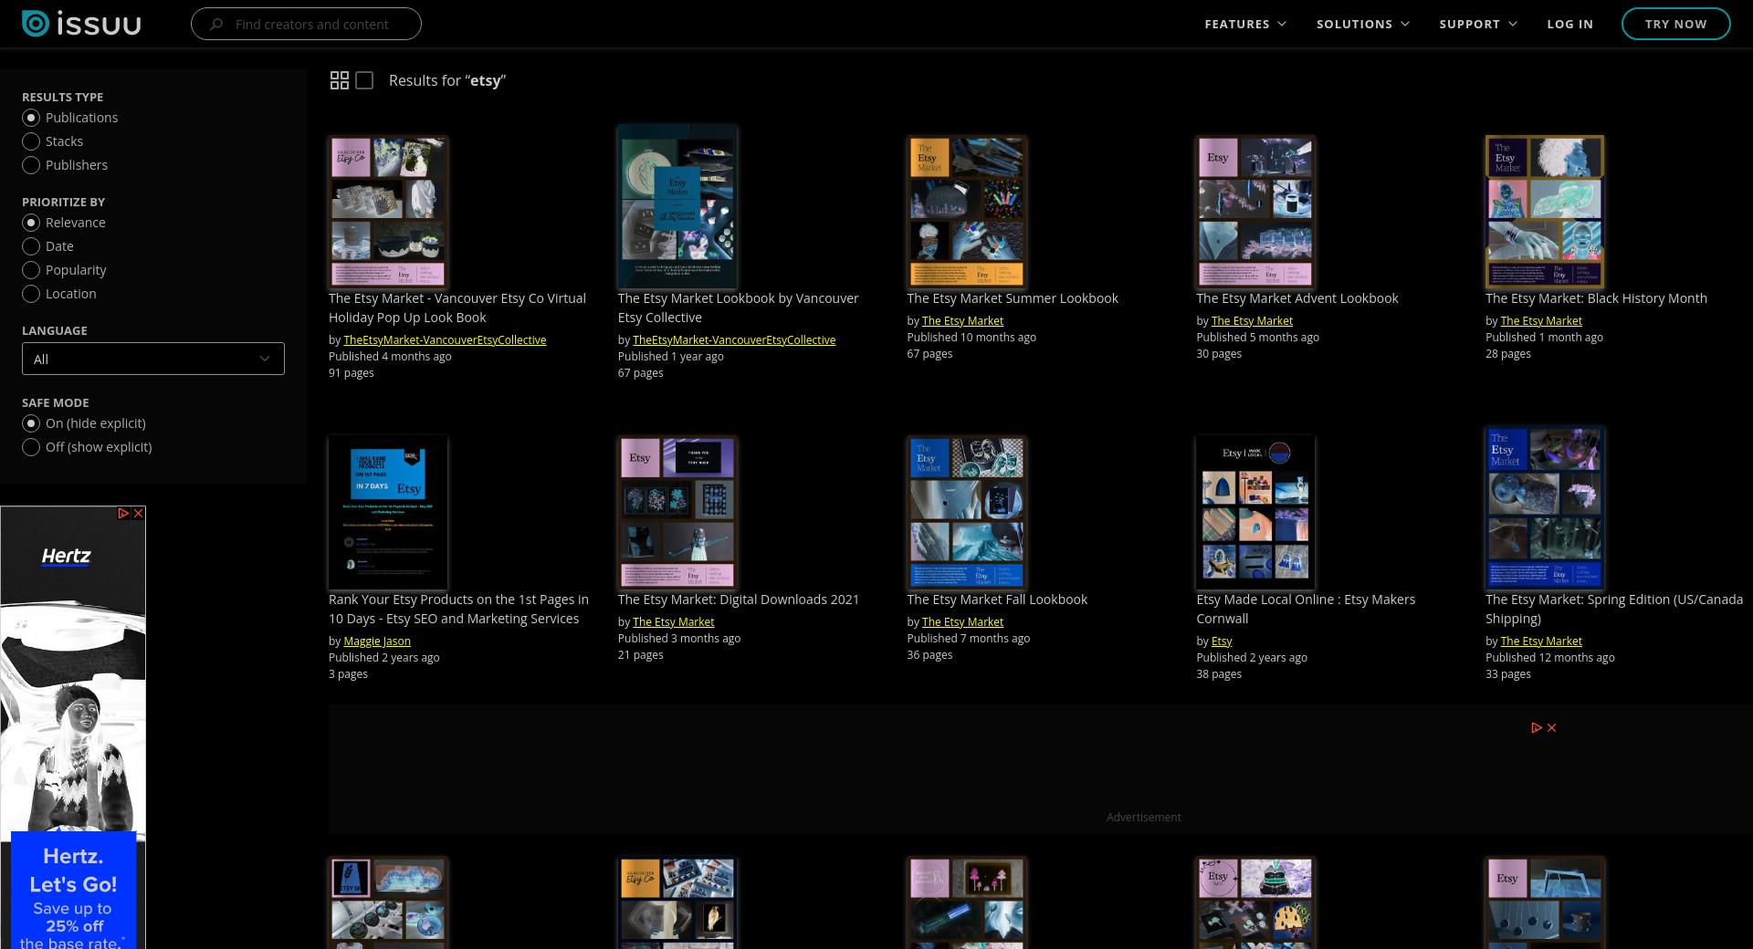Screen dimensions: 1753x949
Task: Select Publishers results type
Action: pyautogui.click(x=65, y=165)
